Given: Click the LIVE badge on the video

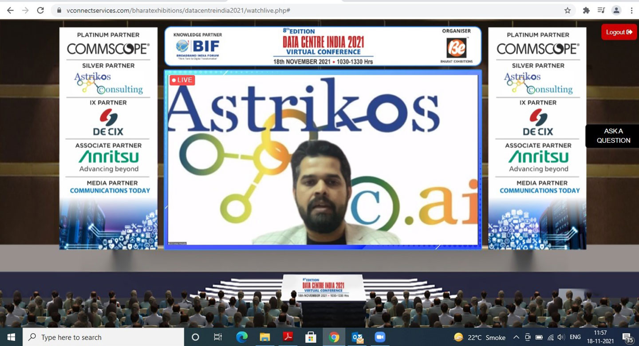Looking at the screenshot, I should point(182,80).
